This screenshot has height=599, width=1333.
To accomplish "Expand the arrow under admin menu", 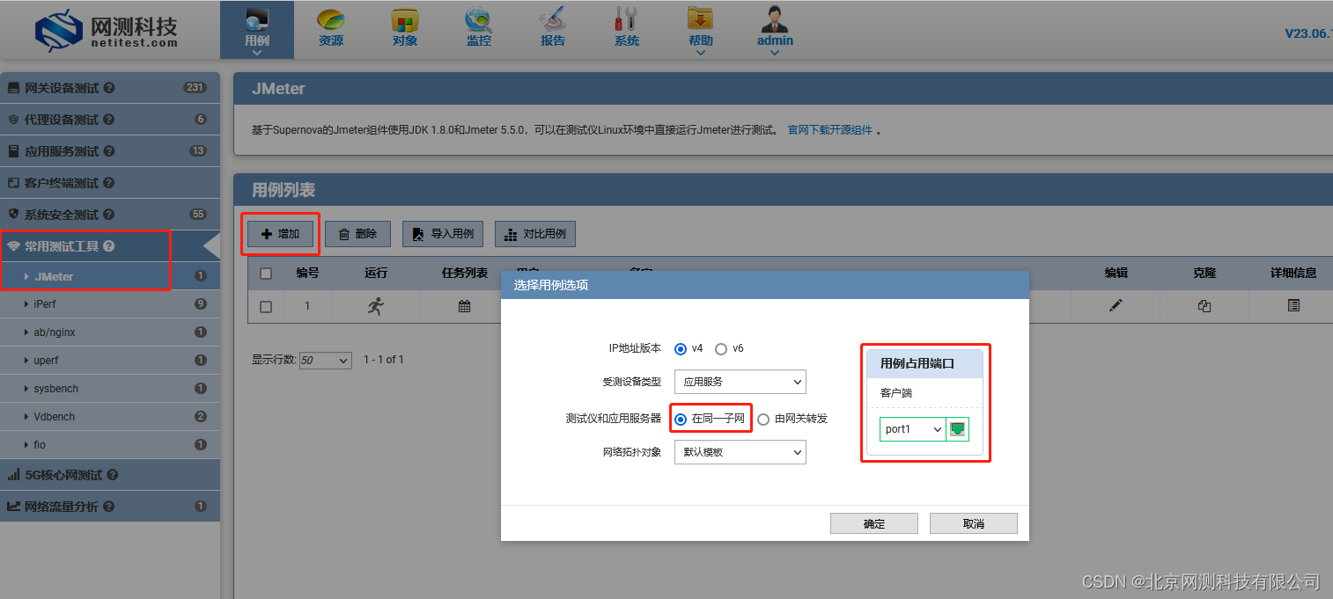I will 775,53.
